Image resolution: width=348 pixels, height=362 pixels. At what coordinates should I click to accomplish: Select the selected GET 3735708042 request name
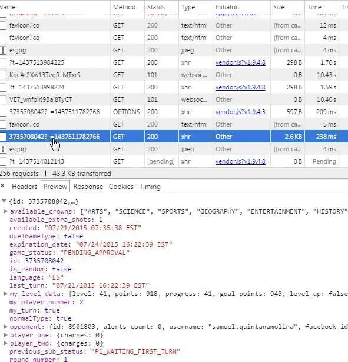click(55, 137)
